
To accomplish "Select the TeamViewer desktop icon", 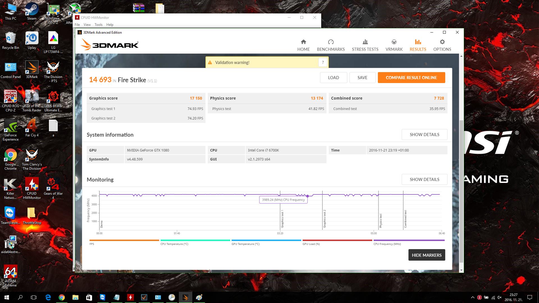I will tap(11, 216).
